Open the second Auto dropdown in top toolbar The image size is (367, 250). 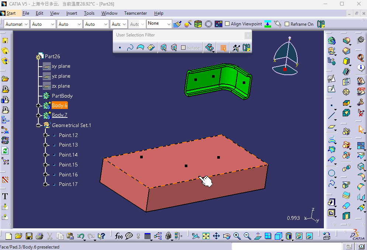coord(69,24)
